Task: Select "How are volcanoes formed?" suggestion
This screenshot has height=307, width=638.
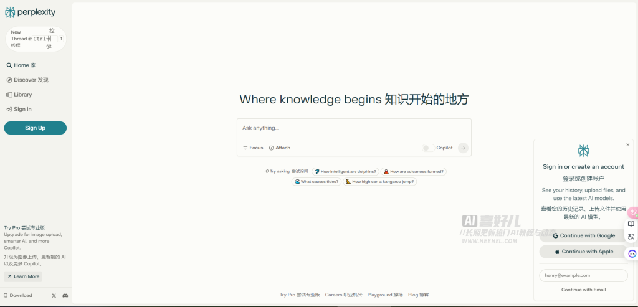Action: 414,172
